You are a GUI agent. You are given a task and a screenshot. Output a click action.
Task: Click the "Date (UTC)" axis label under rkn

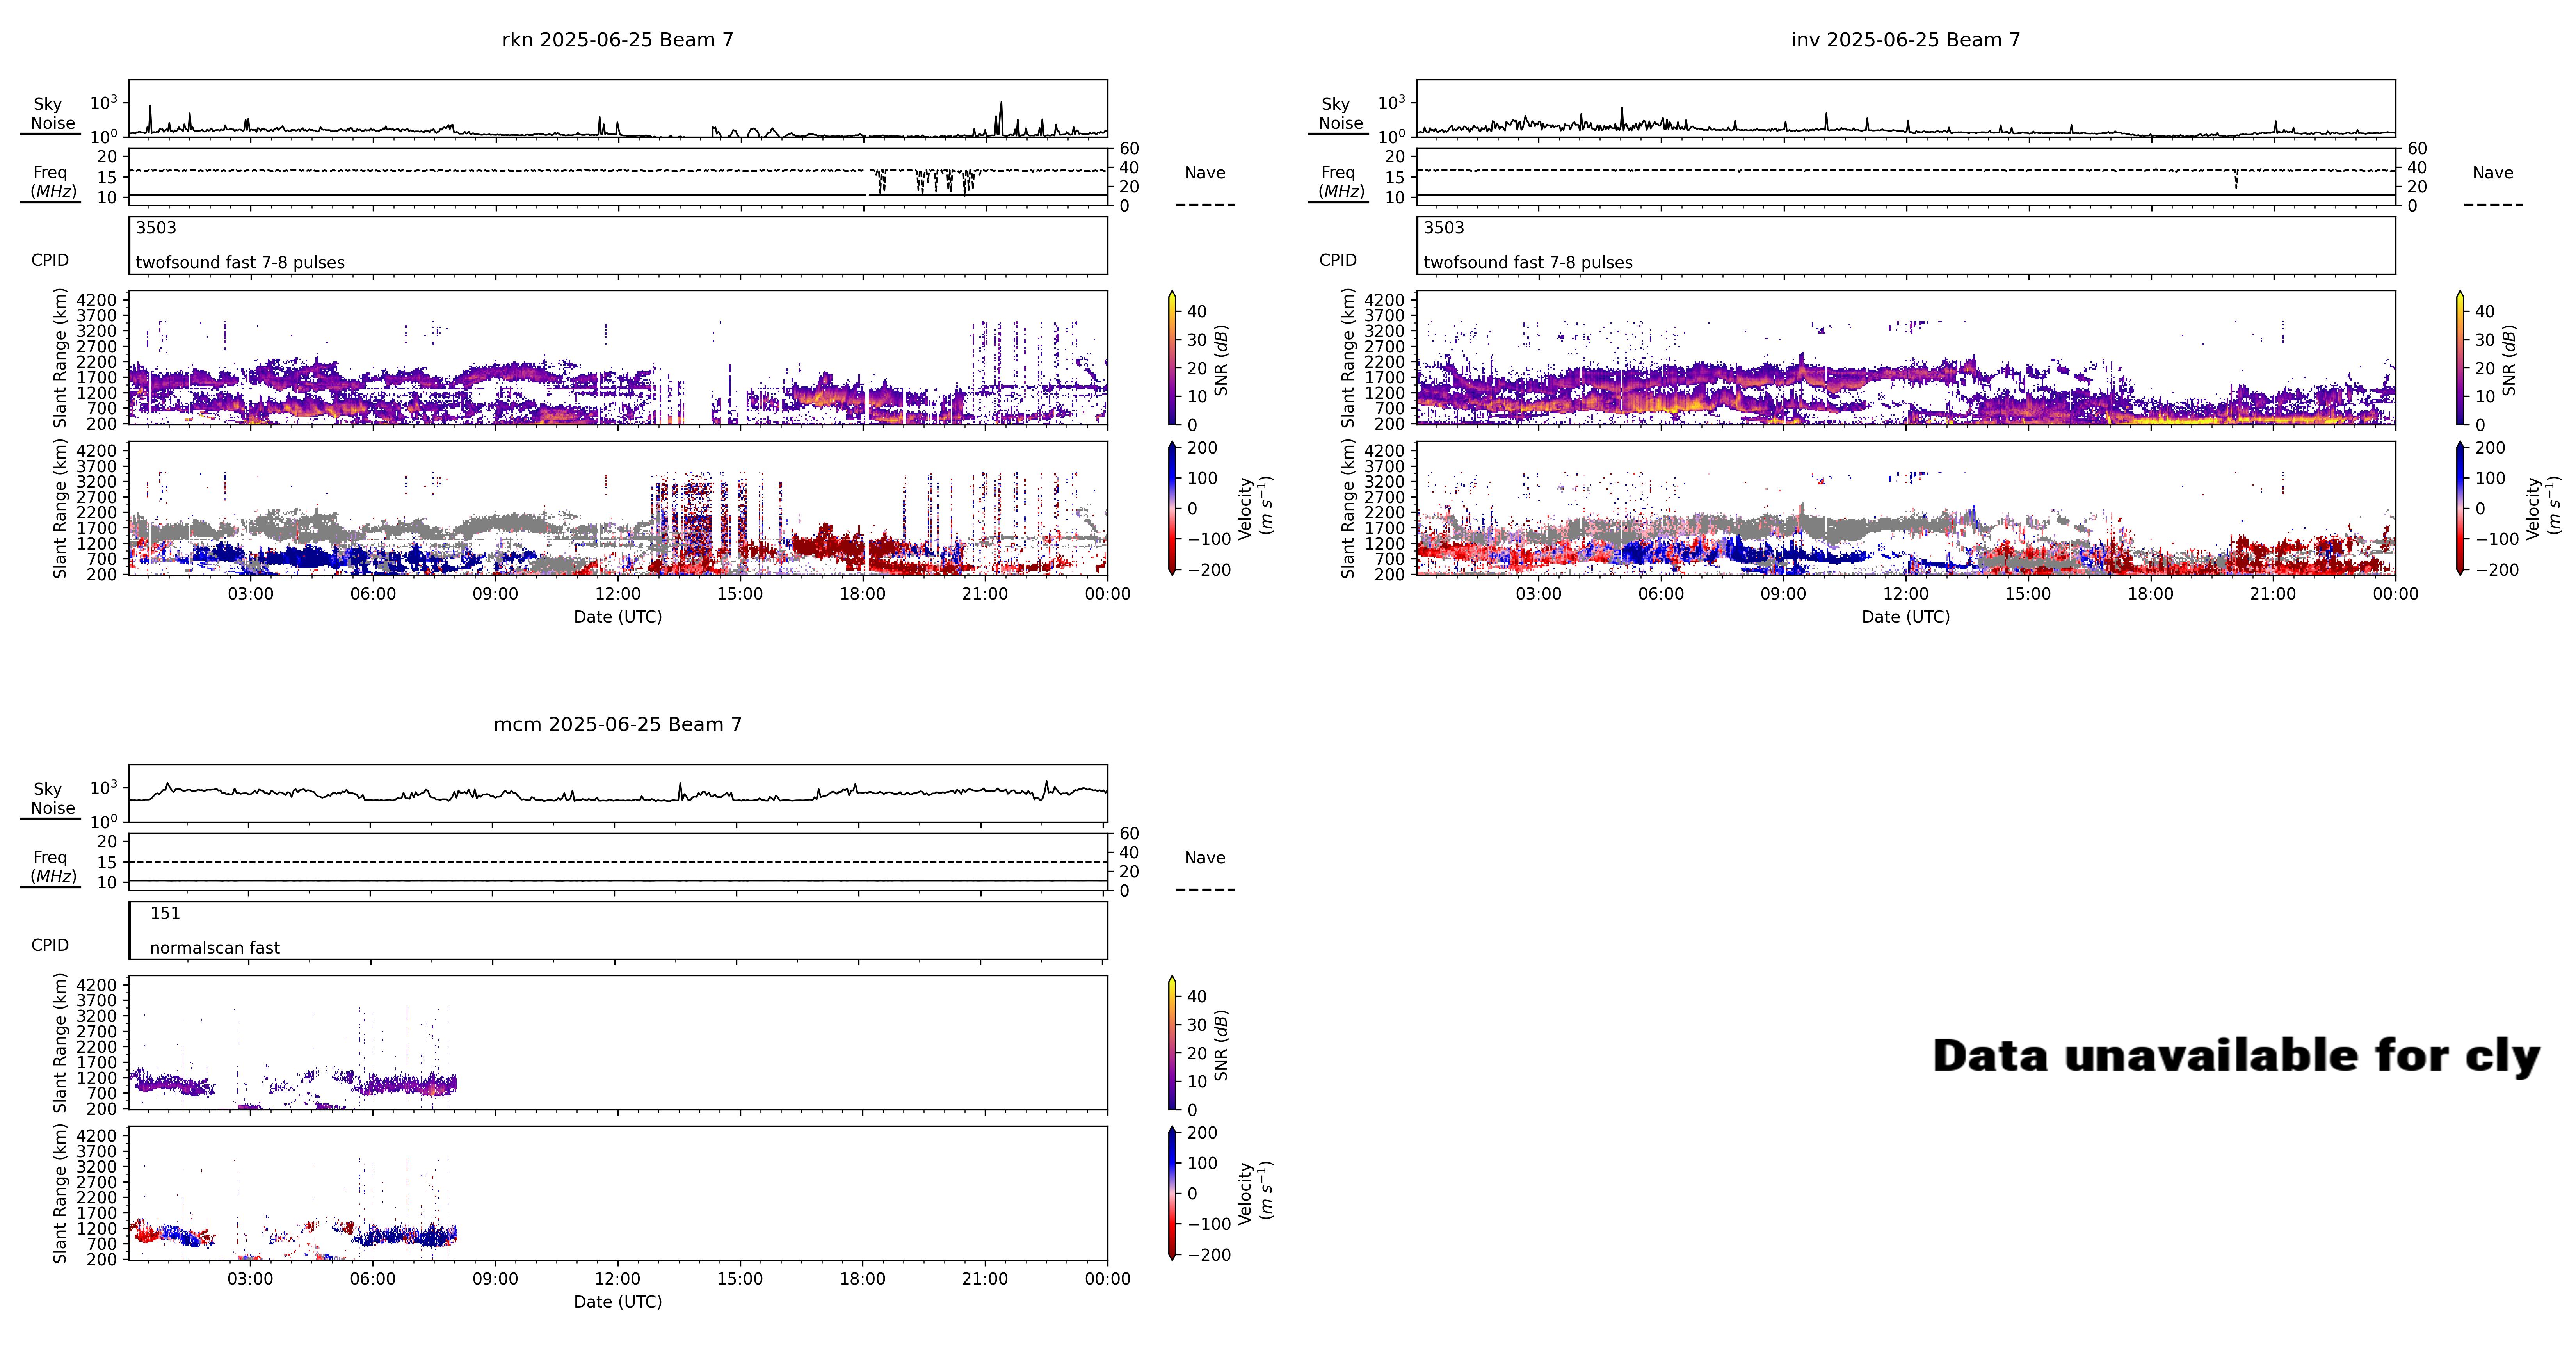(618, 617)
